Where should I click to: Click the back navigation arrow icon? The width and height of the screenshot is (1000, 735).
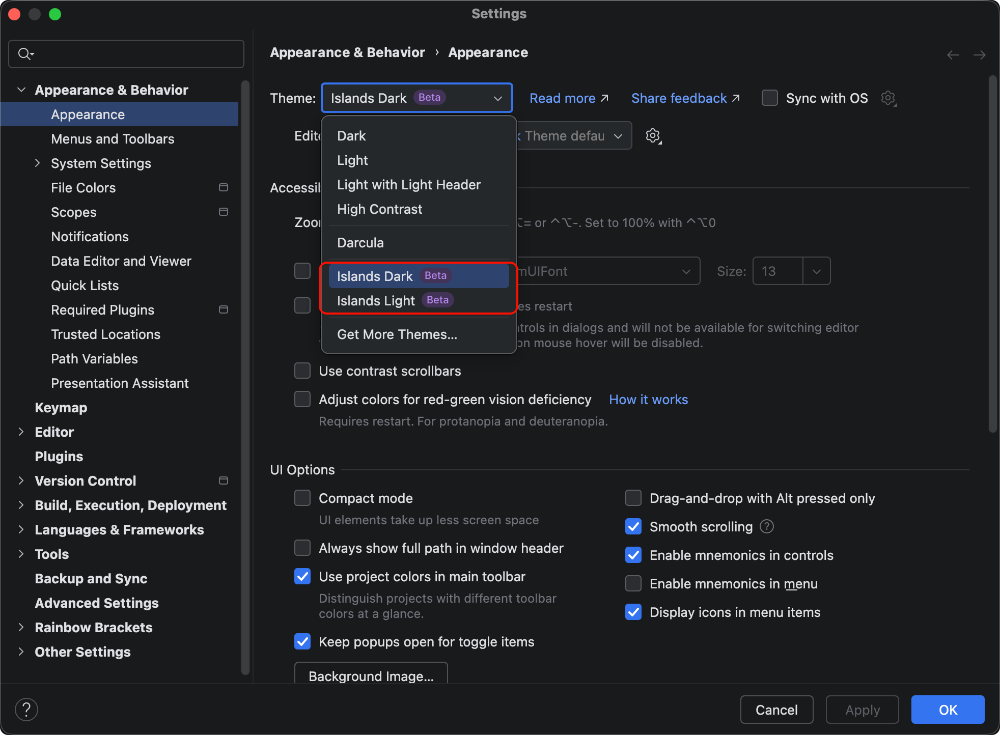(x=953, y=54)
